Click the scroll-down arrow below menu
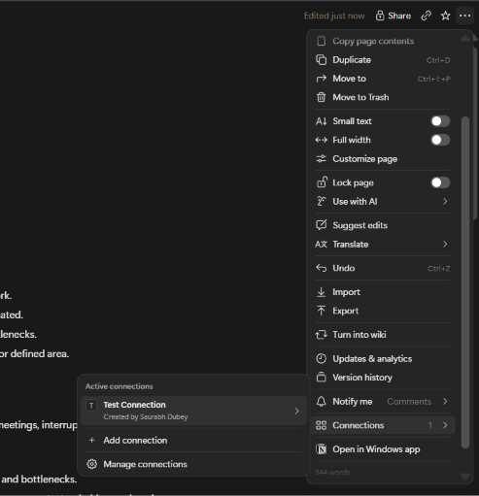479x496 pixels. (465, 476)
